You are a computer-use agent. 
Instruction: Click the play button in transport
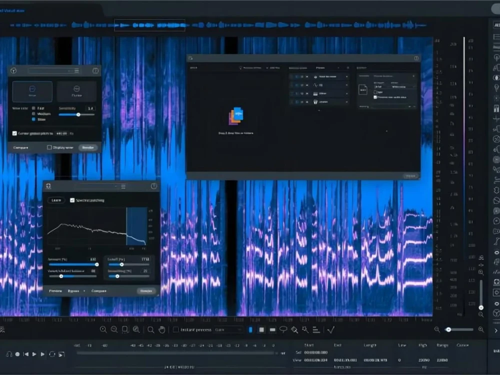tap(34, 354)
